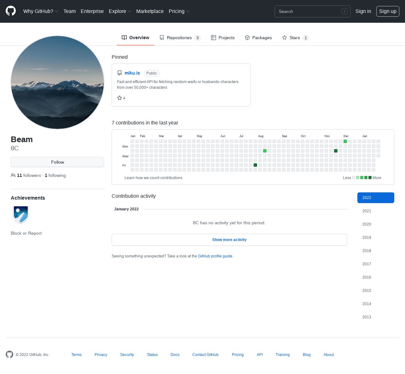Click the GitHub Octocat logo in header
This screenshot has width=405, height=374.
pyautogui.click(x=11, y=11)
